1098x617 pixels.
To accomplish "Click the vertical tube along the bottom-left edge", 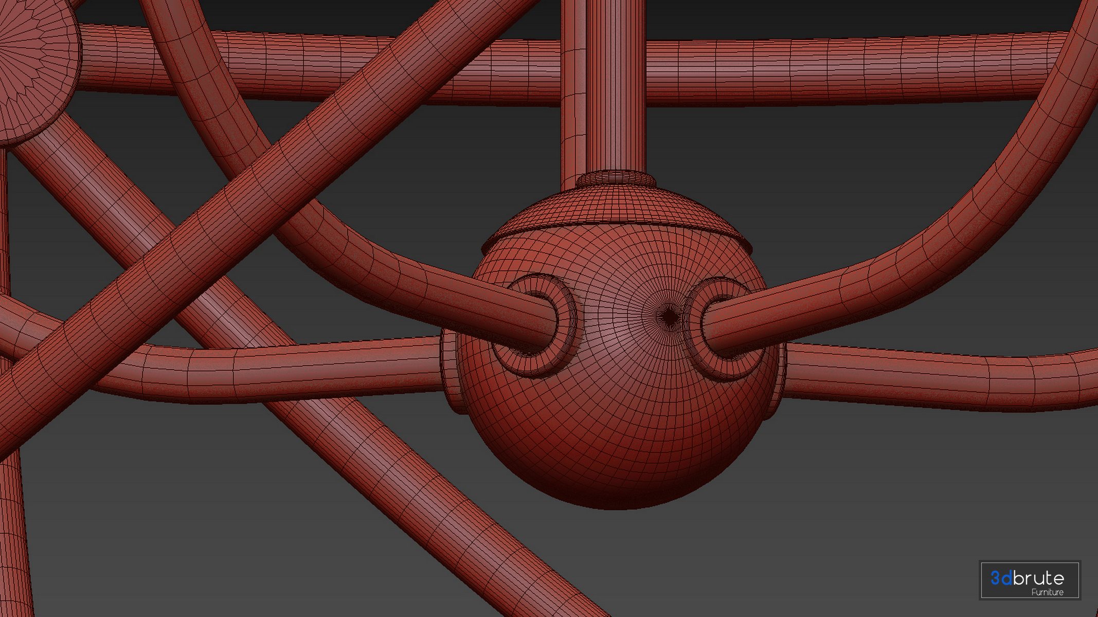I will tap(13, 540).
